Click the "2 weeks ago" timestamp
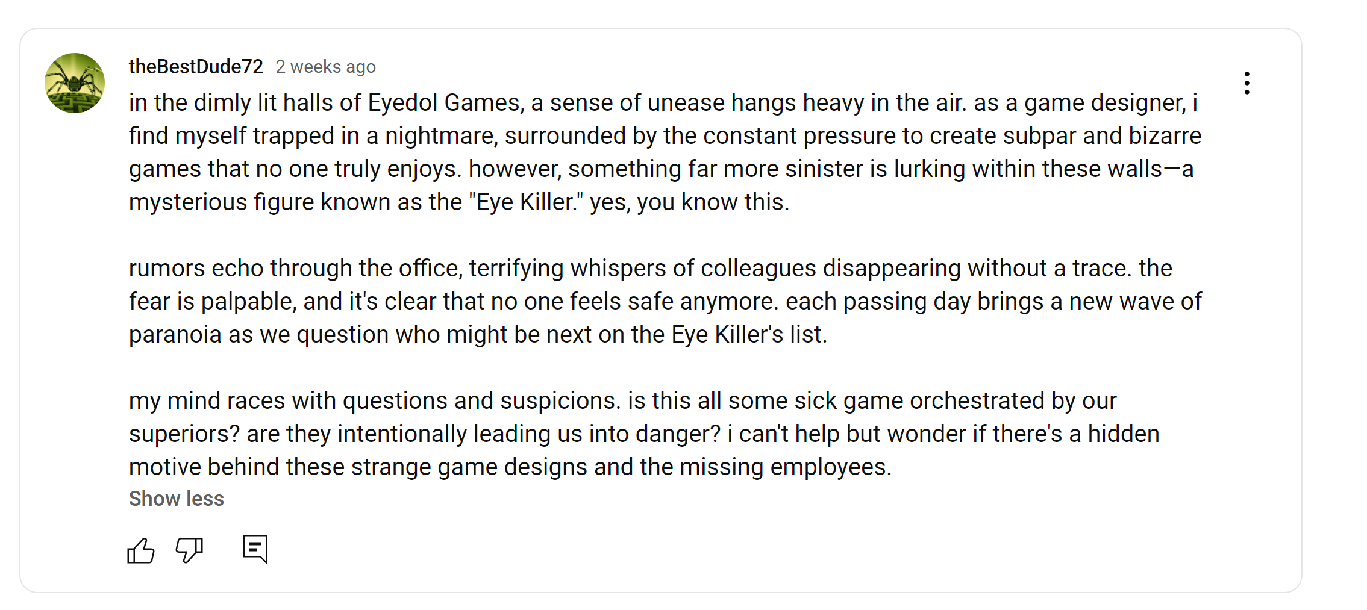The height and width of the screenshot is (610, 1367). (x=325, y=67)
